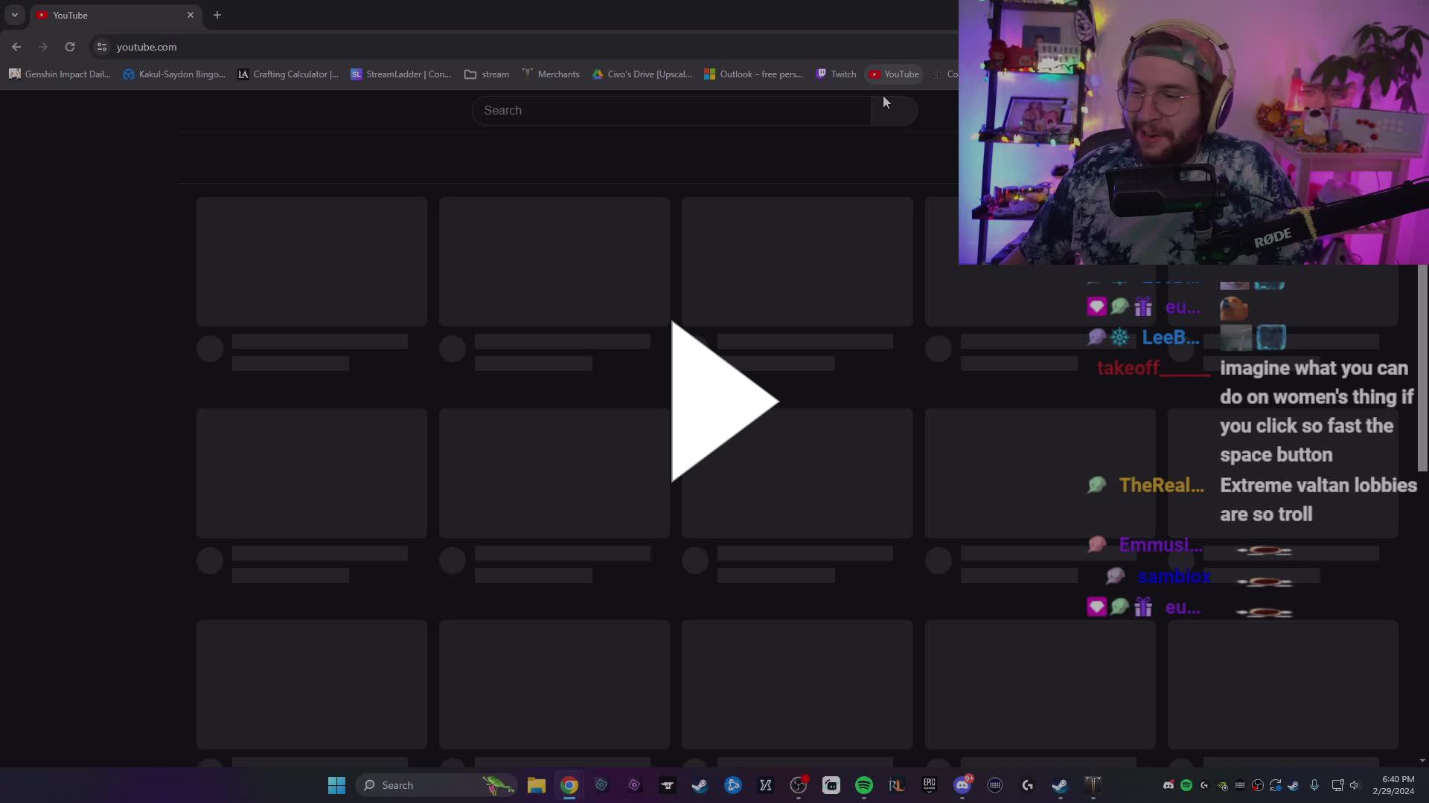Reload the youtube.com page
The image size is (1429, 803).
70,47
